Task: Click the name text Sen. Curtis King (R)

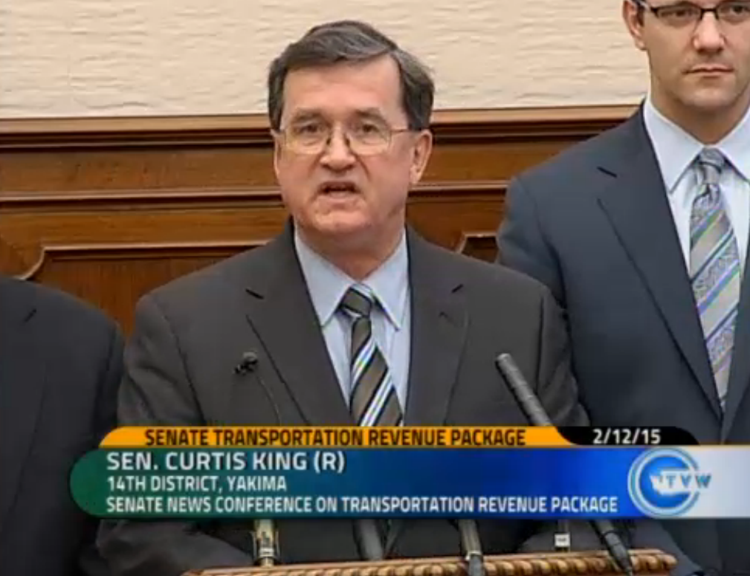Action: point(225,462)
